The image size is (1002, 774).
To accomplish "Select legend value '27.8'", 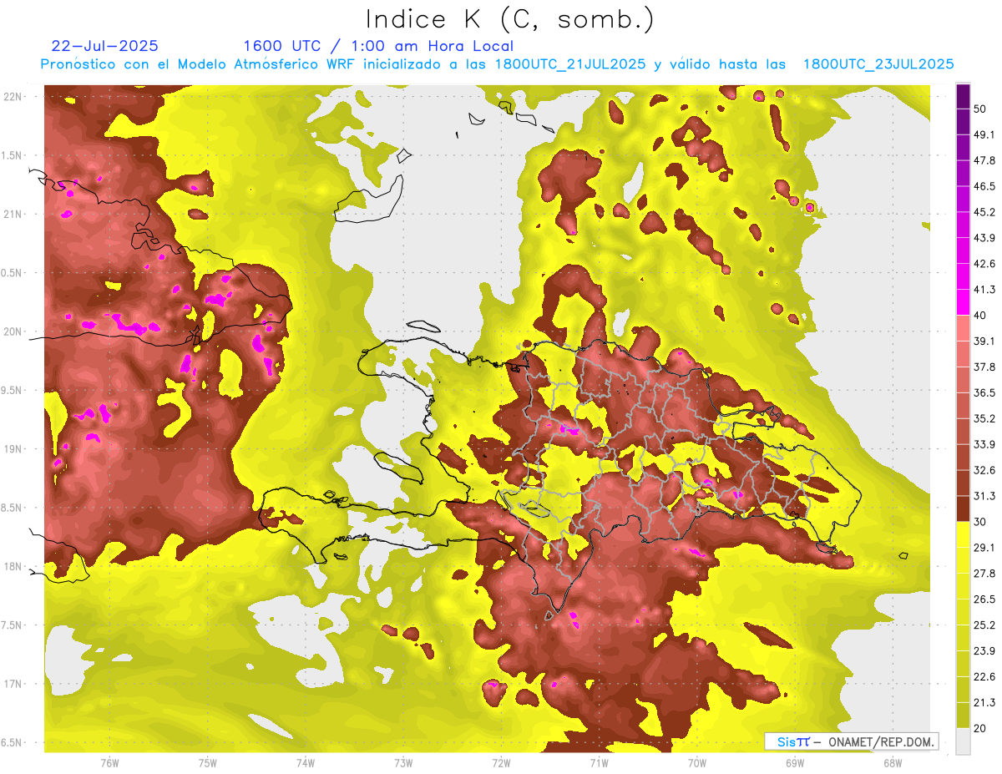I will pyautogui.click(x=984, y=573).
